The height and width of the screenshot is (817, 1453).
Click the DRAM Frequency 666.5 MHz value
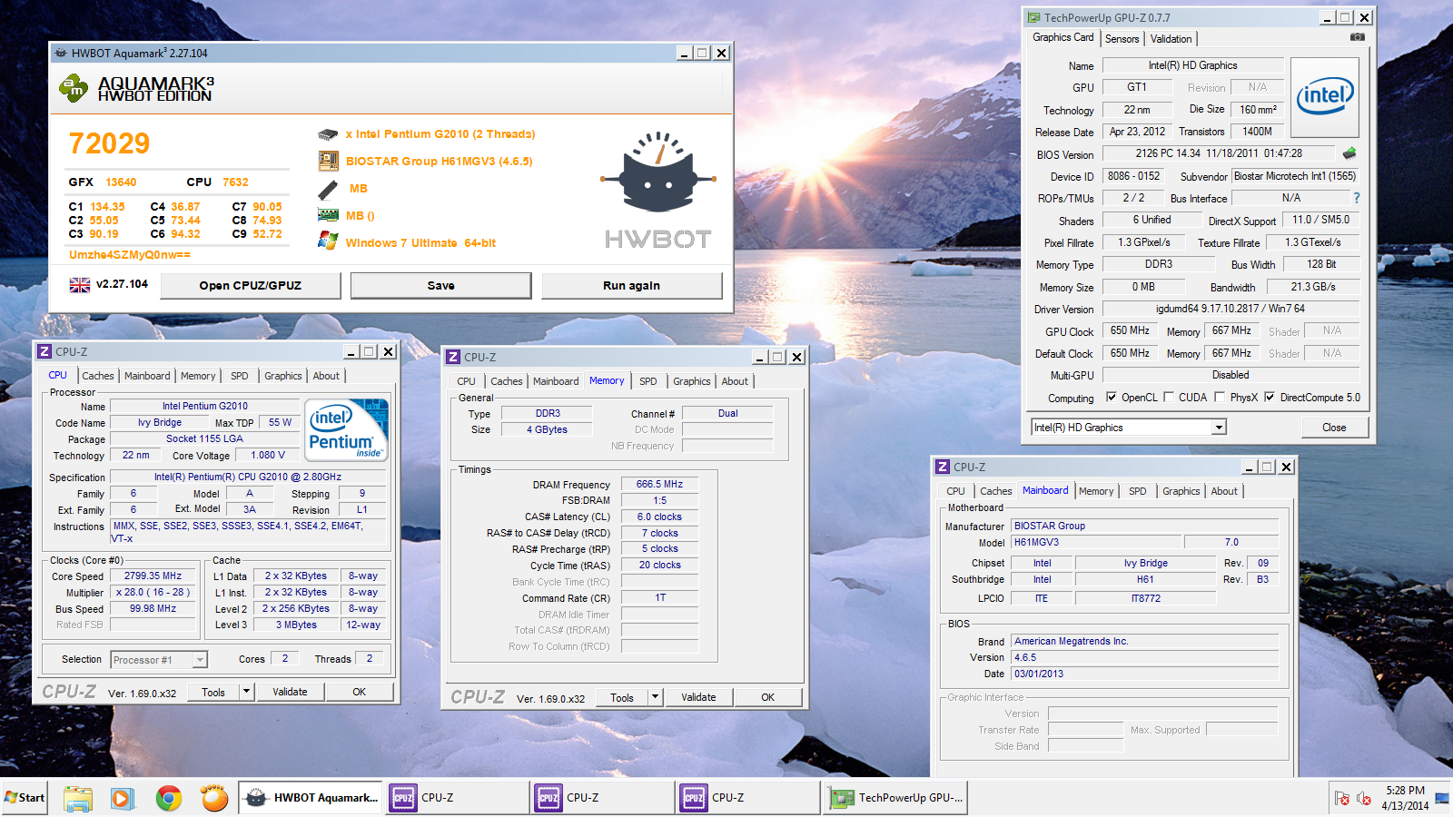click(x=659, y=484)
